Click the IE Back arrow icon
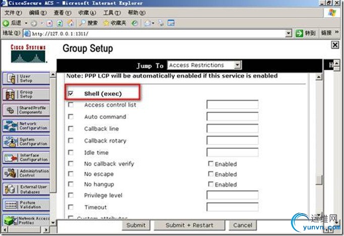 (x=6, y=23)
